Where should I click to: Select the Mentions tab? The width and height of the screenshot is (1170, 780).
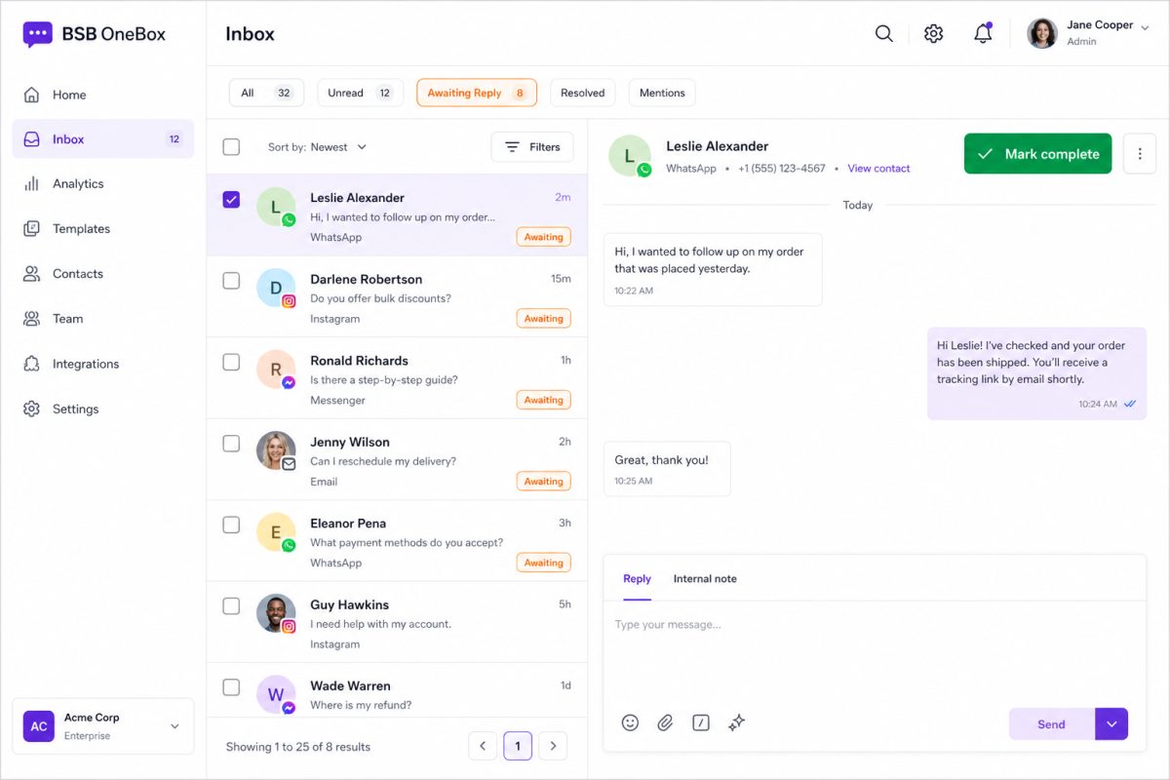(x=662, y=93)
